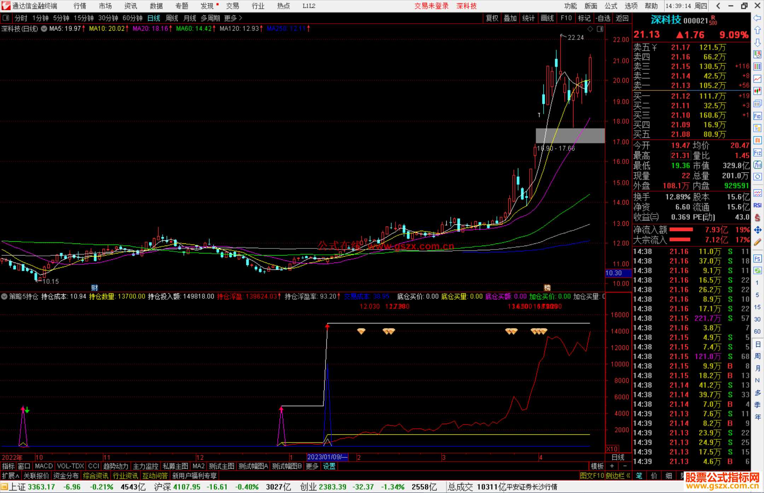This screenshot has width=764, height=493.
Task: Toggle the 策略5持仓 indicator circle marker
Action: pyautogui.click(x=4, y=297)
